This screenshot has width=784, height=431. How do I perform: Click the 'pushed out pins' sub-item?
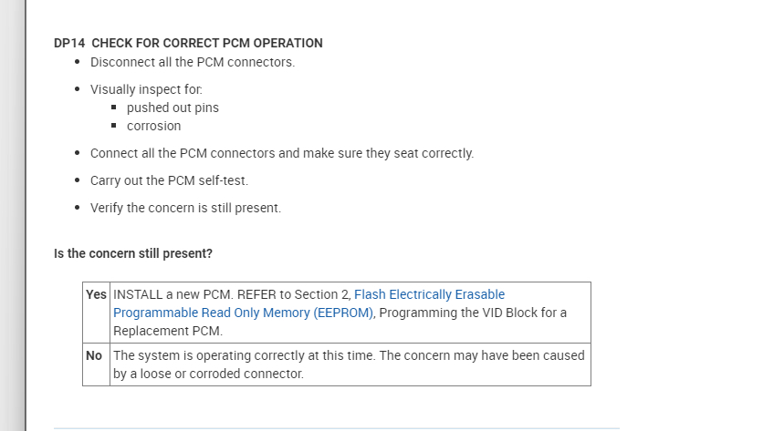tap(172, 108)
